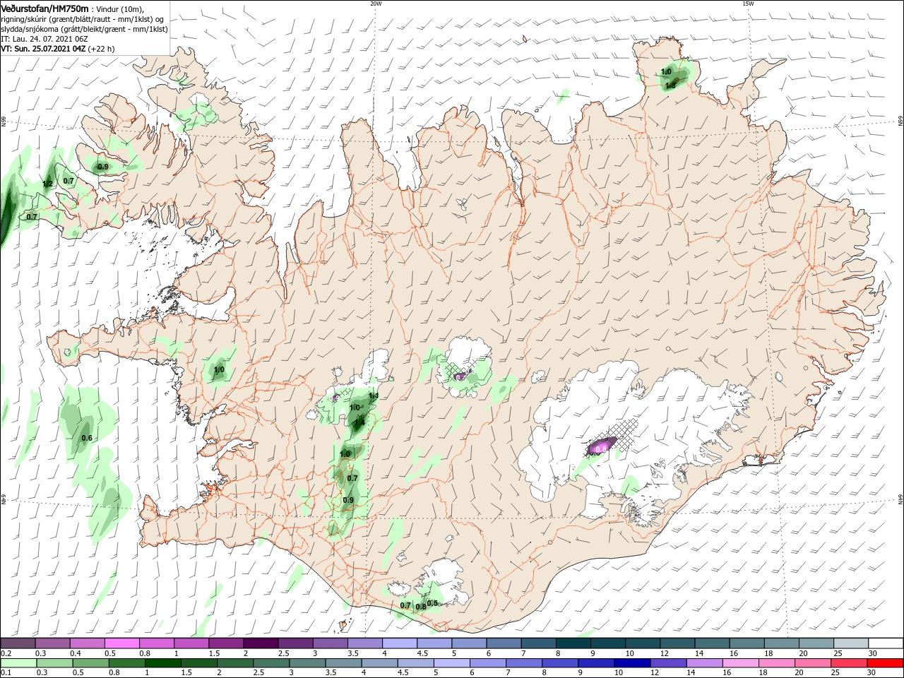Pick the dark teal 9–10 snow legend swatch
This screenshot has width=904, height=678.
point(607,643)
